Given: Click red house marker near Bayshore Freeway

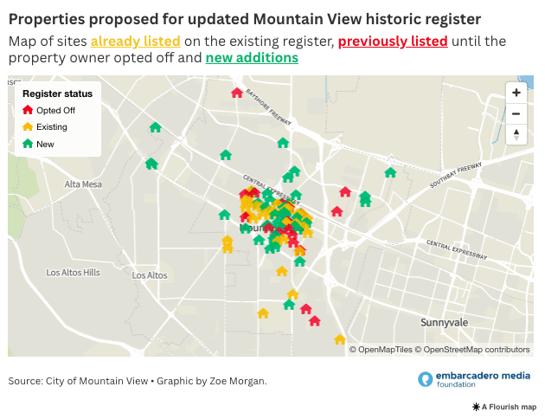Looking at the screenshot, I should coord(237,93).
